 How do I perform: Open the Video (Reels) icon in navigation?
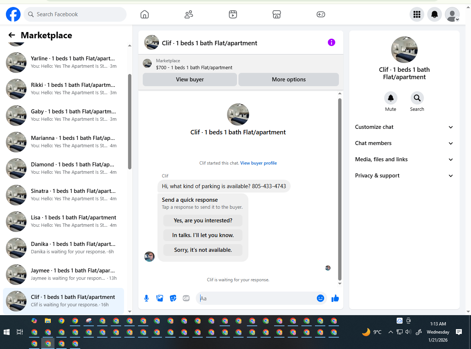pyautogui.click(x=233, y=14)
